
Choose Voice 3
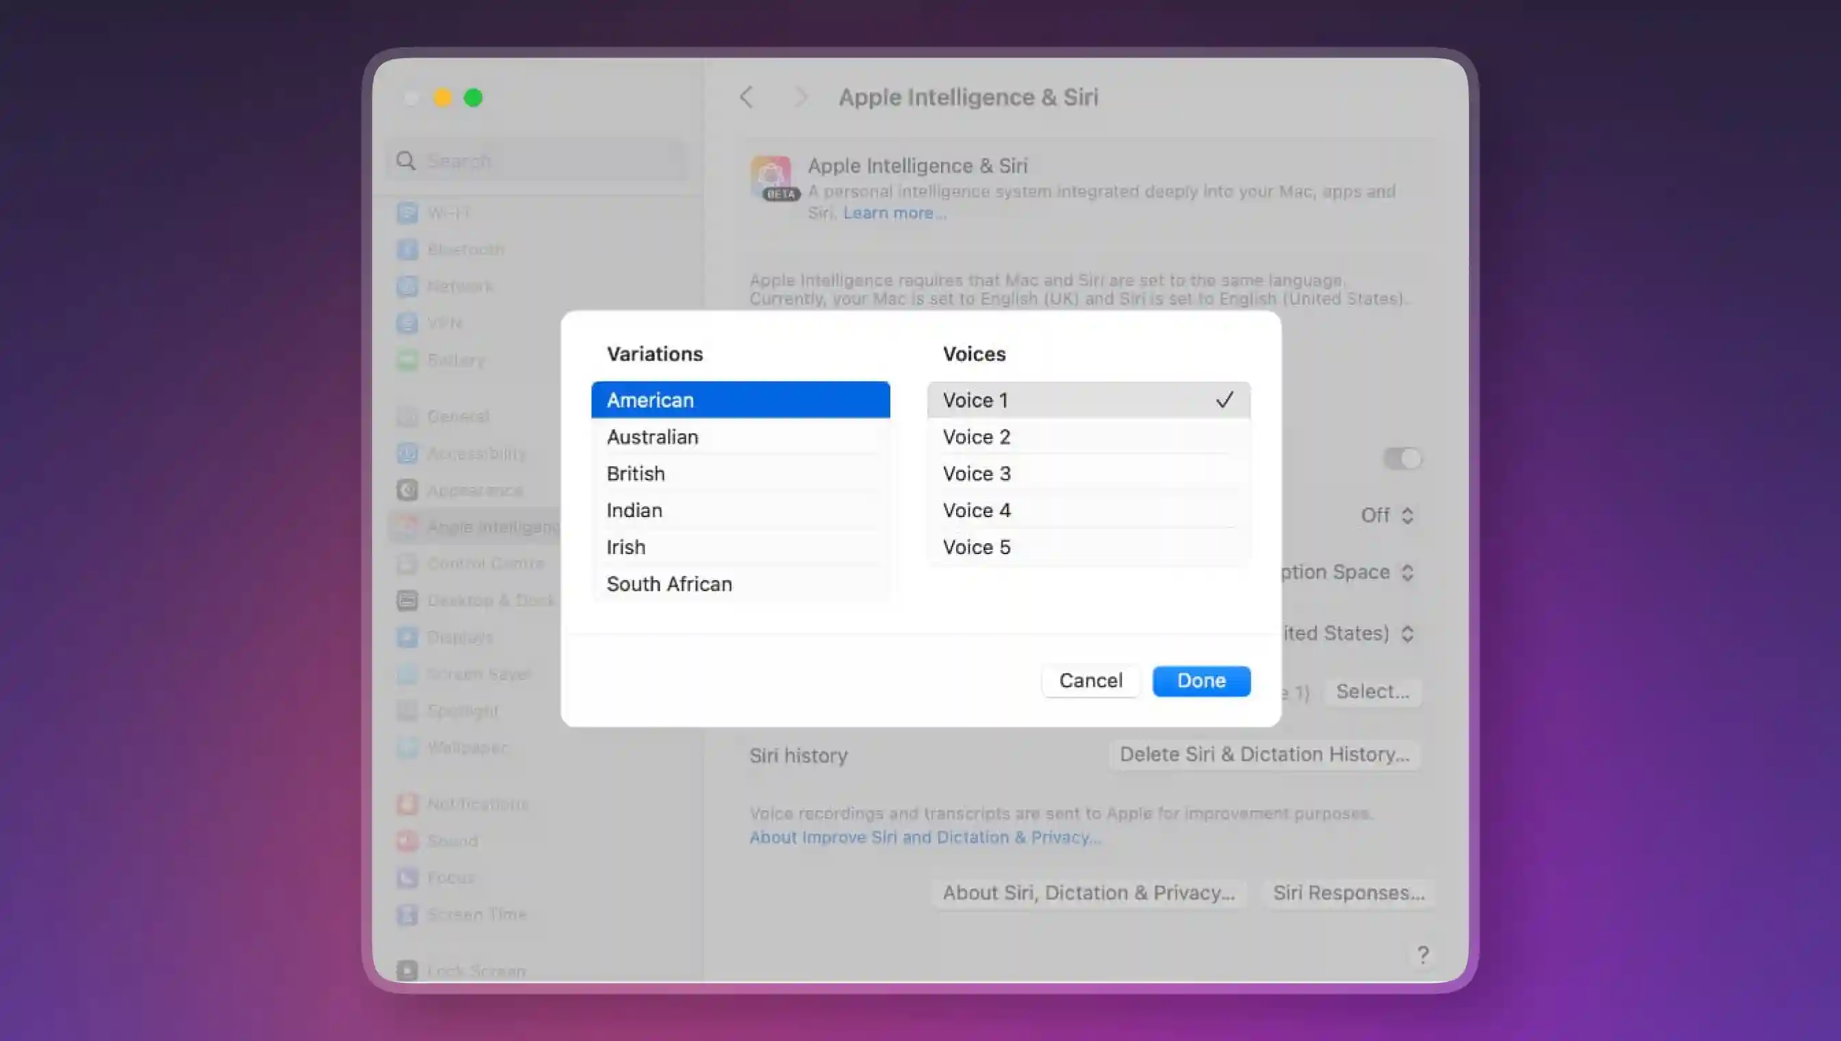click(1088, 473)
